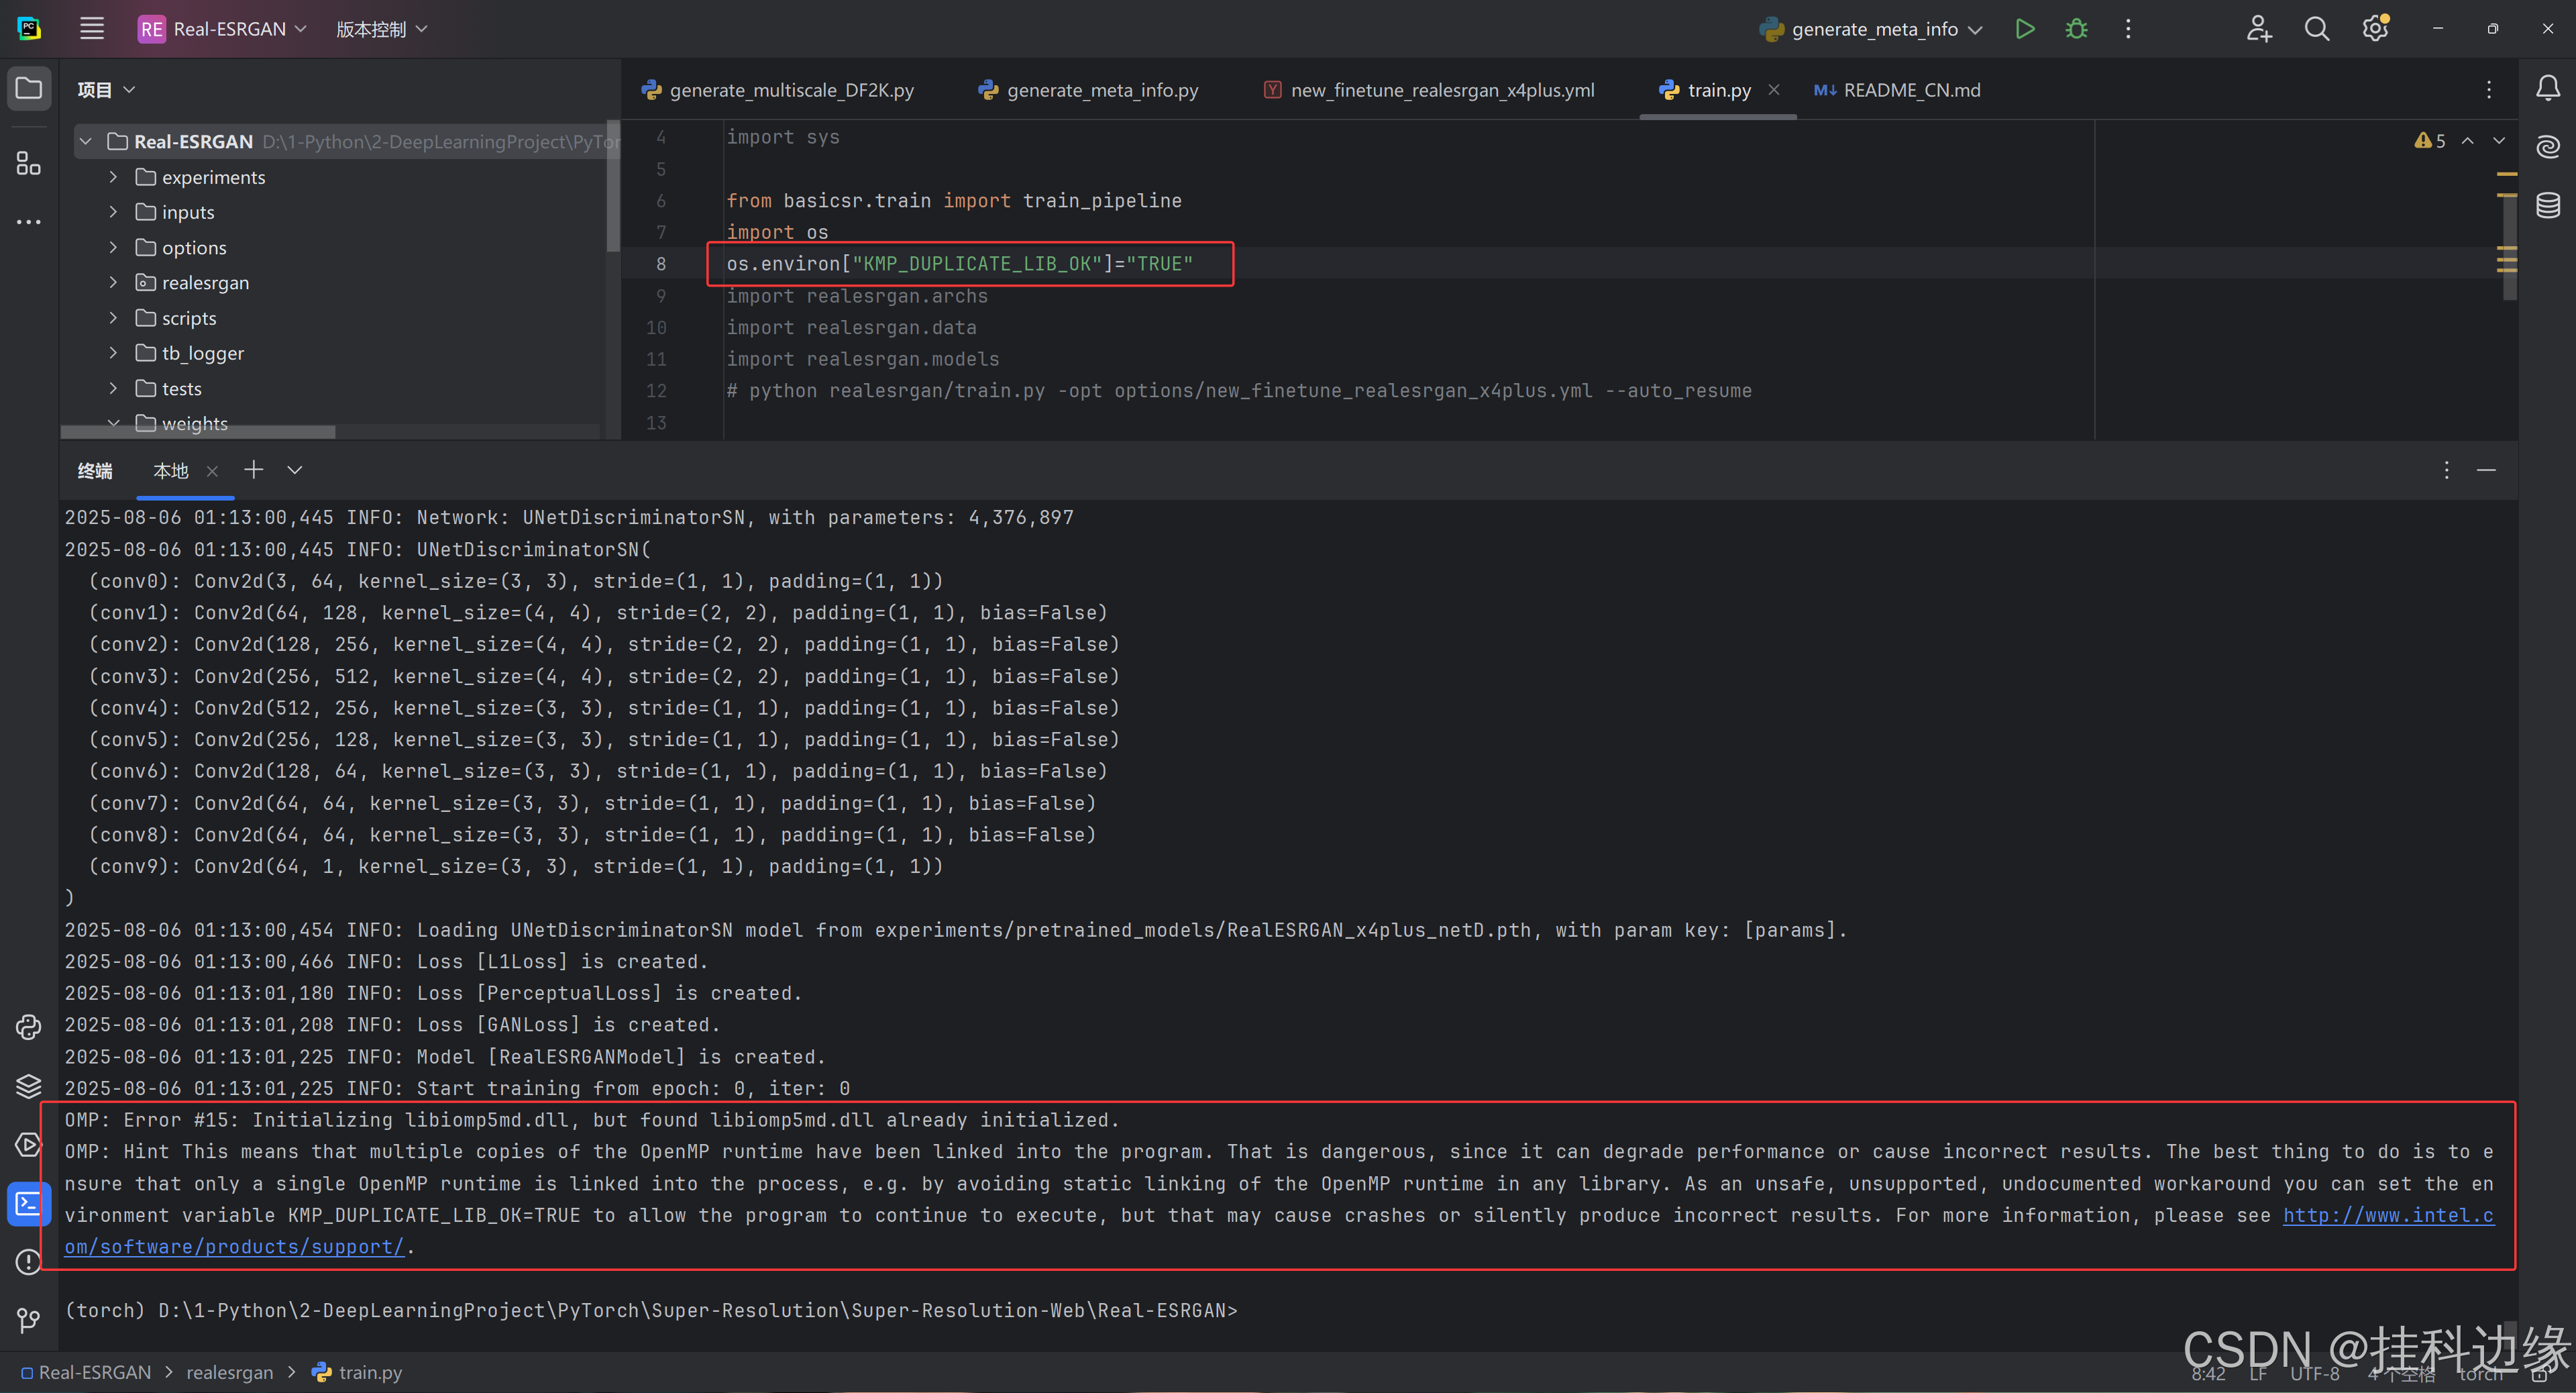Expand the experiments folder
Image resolution: width=2576 pixels, height=1393 pixels.
pos(113,177)
